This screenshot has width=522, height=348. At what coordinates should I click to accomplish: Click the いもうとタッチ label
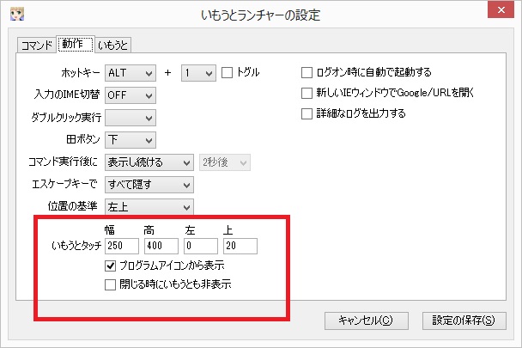coord(76,246)
